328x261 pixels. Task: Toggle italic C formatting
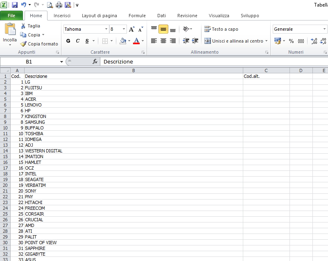pyautogui.click(x=78, y=41)
